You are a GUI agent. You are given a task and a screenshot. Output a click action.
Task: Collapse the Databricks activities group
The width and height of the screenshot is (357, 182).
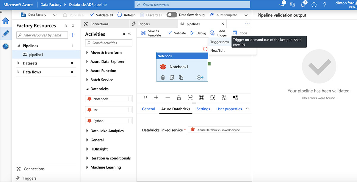point(87,89)
